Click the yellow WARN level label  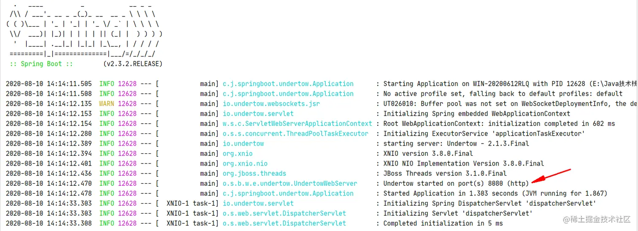click(x=107, y=103)
